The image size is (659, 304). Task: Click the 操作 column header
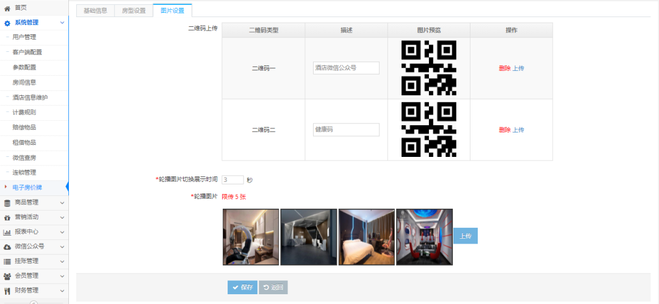[x=511, y=31]
